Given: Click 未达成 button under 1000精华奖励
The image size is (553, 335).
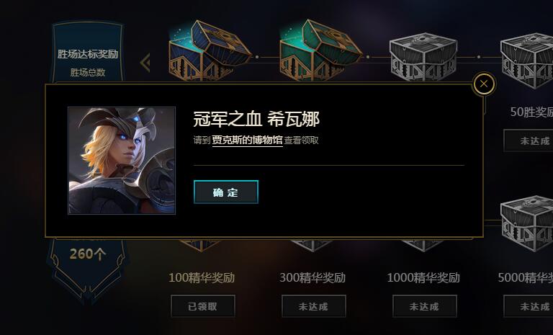Looking at the screenshot, I should coord(425,306).
